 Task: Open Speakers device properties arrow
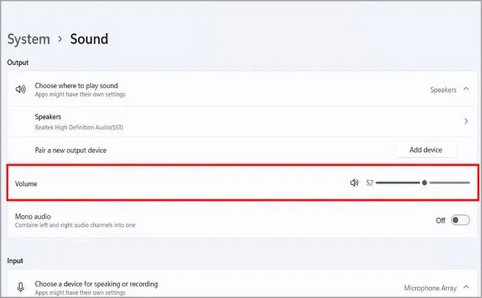(465, 122)
